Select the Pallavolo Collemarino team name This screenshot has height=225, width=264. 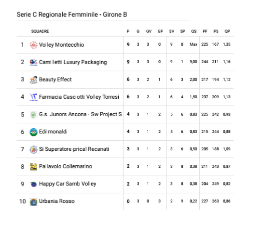coord(66,166)
